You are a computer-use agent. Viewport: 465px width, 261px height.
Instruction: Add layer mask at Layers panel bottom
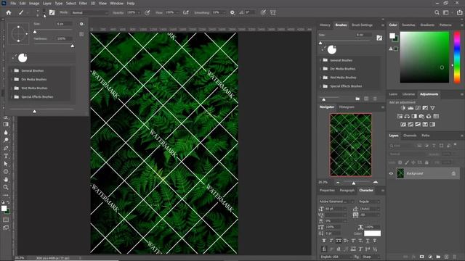pos(421,257)
